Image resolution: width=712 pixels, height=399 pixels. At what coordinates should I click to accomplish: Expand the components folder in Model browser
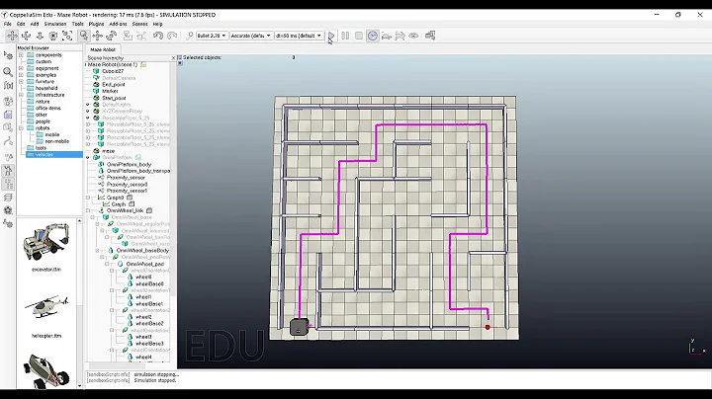pos(21,55)
